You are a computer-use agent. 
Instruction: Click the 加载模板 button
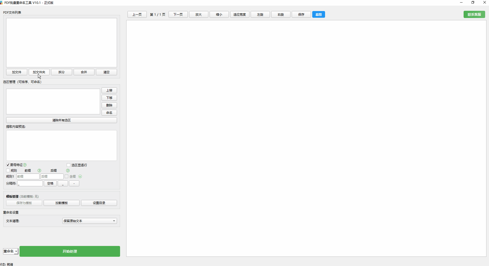[62, 203]
